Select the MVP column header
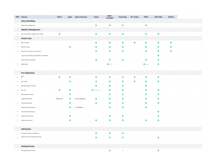Viewport: 217px width, 168px height. [17, 17]
